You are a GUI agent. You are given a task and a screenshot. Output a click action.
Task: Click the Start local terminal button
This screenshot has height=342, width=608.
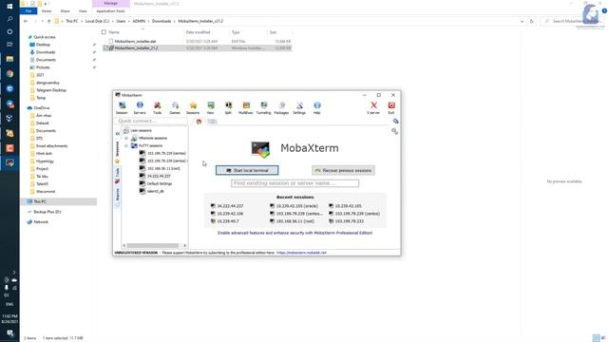coord(247,170)
